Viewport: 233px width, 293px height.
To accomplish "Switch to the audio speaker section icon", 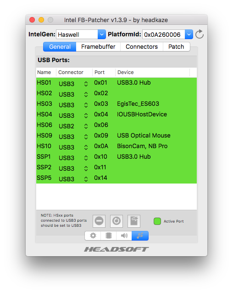I will [124, 236].
